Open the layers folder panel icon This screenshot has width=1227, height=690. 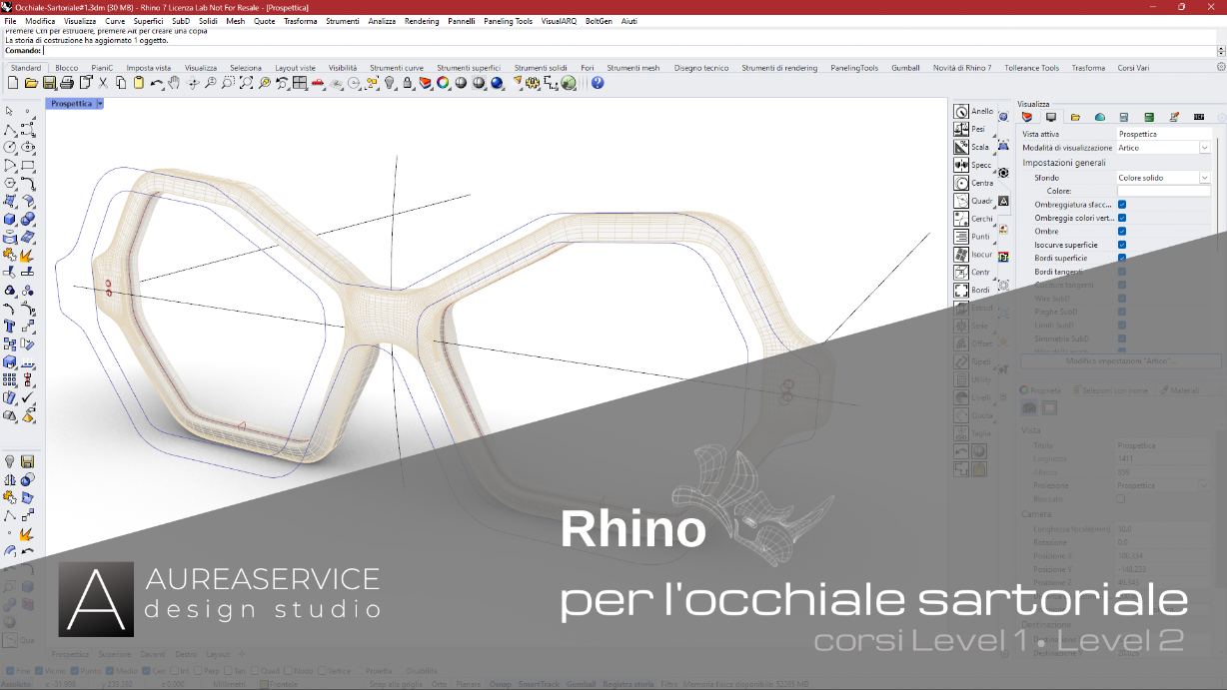pyautogui.click(x=1075, y=117)
